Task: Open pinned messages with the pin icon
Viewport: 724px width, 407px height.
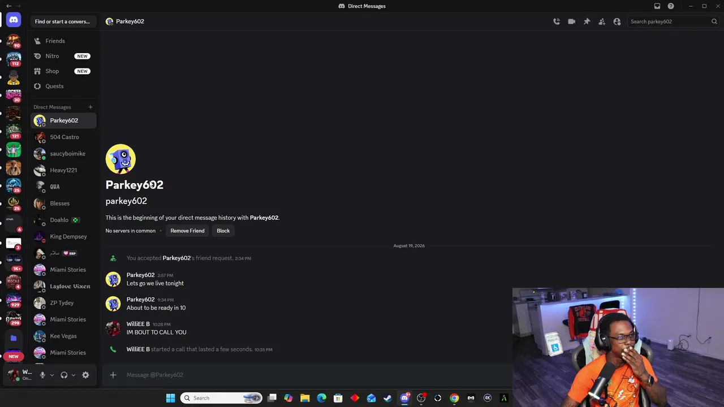Action: (x=587, y=21)
